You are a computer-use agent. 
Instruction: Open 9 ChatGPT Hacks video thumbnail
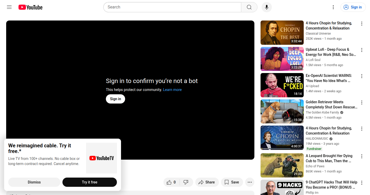(x=282, y=187)
